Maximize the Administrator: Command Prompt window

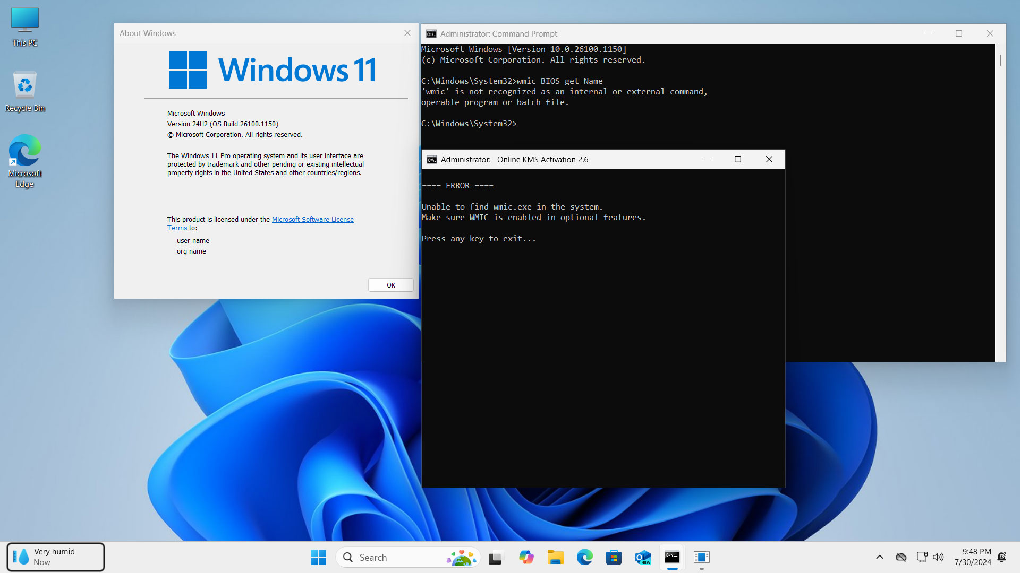click(959, 33)
